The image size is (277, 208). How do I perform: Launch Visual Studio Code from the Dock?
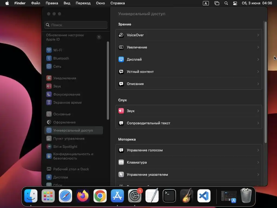coord(204,196)
